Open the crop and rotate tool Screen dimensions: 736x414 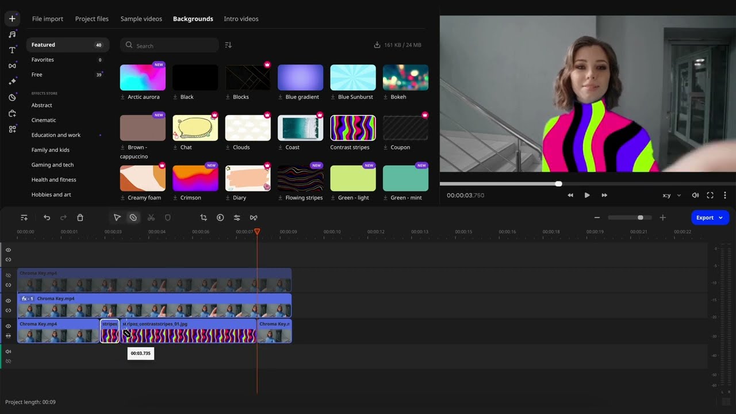(x=203, y=217)
